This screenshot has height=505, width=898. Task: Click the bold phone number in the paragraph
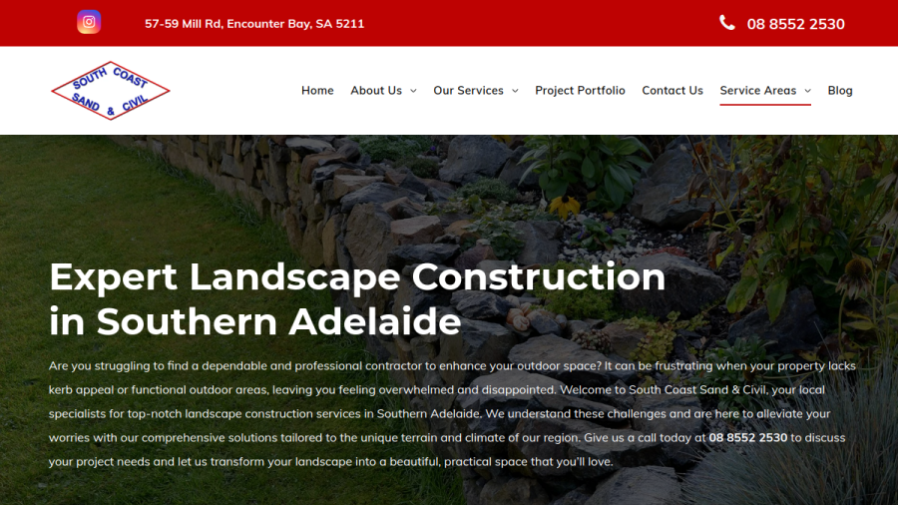click(748, 437)
